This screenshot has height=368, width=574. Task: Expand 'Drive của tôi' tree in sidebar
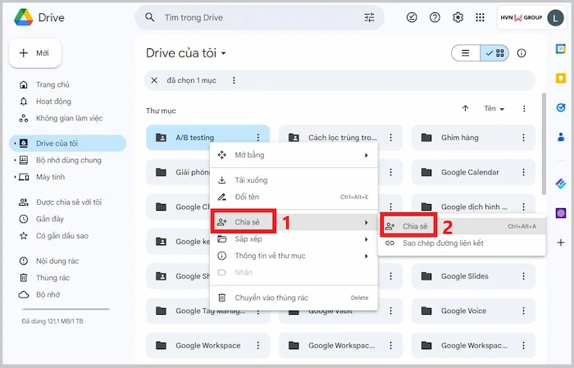pos(15,143)
